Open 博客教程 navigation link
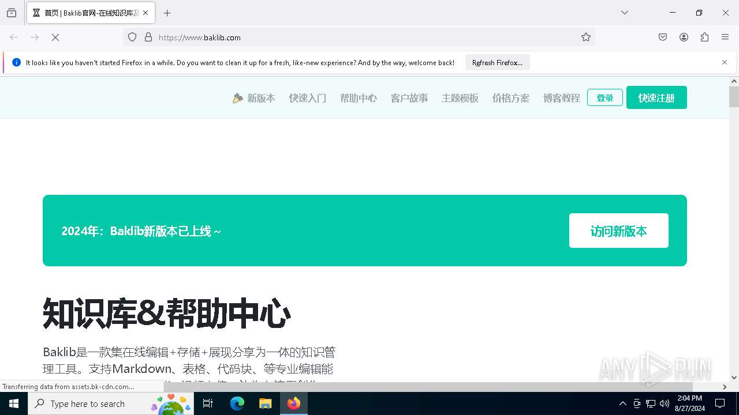 pyautogui.click(x=562, y=98)
